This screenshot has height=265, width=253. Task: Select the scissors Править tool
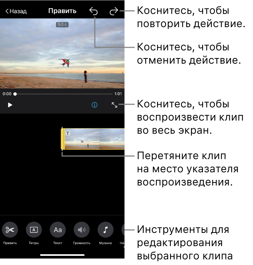[x=10, y=229]
